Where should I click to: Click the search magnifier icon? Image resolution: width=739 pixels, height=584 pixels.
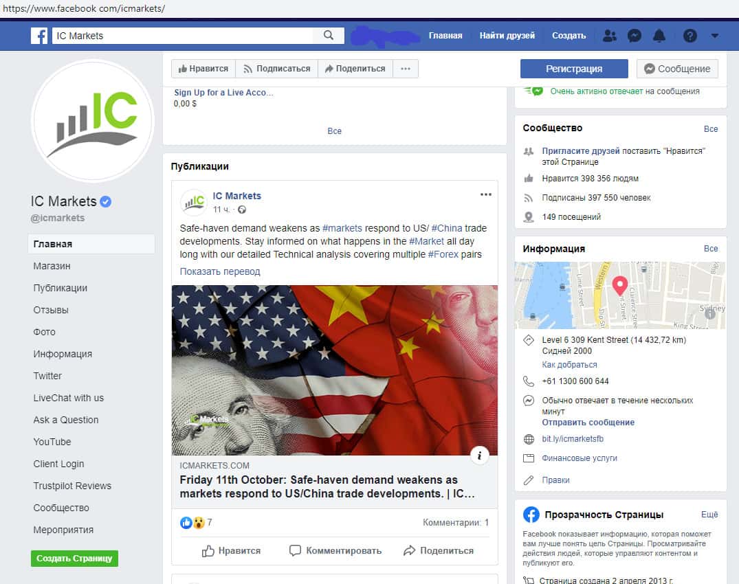(329, 35)
